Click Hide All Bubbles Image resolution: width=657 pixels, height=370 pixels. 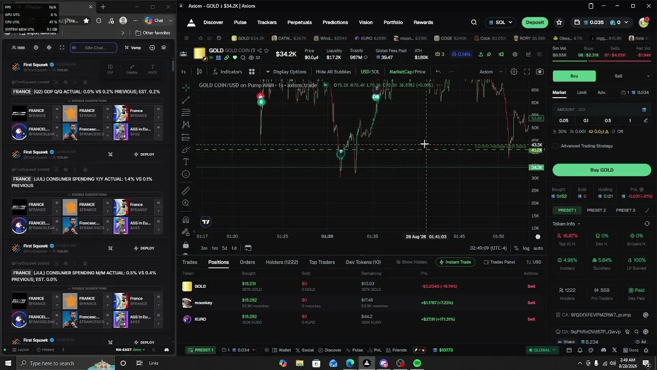click(x=334, y=72)
